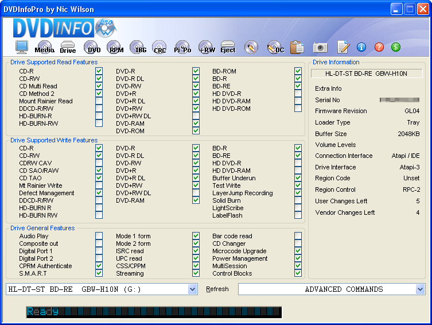Open the +RW toolbar icon
The image size is (432, 325).
(x=207, y=48)
